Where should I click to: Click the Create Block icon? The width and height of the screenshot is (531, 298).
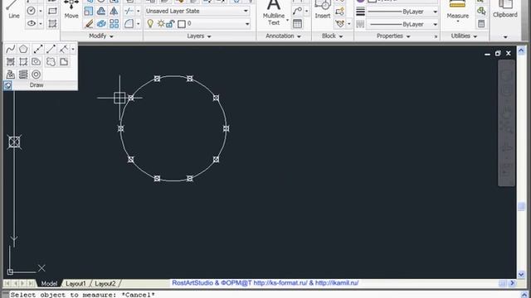(339, 11)
